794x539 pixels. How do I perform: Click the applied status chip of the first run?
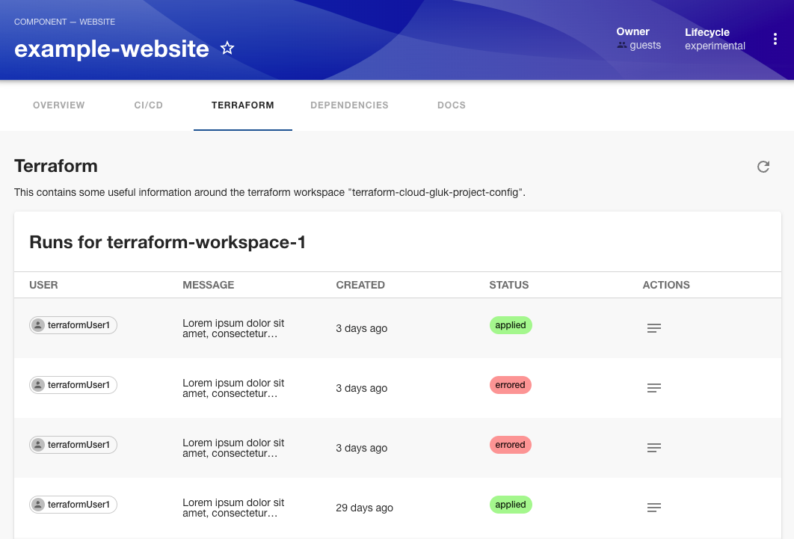(511, 325)
